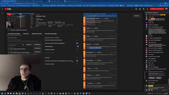
Task: Click DonationAlerts popup address bar
Action: click(100, 16)
